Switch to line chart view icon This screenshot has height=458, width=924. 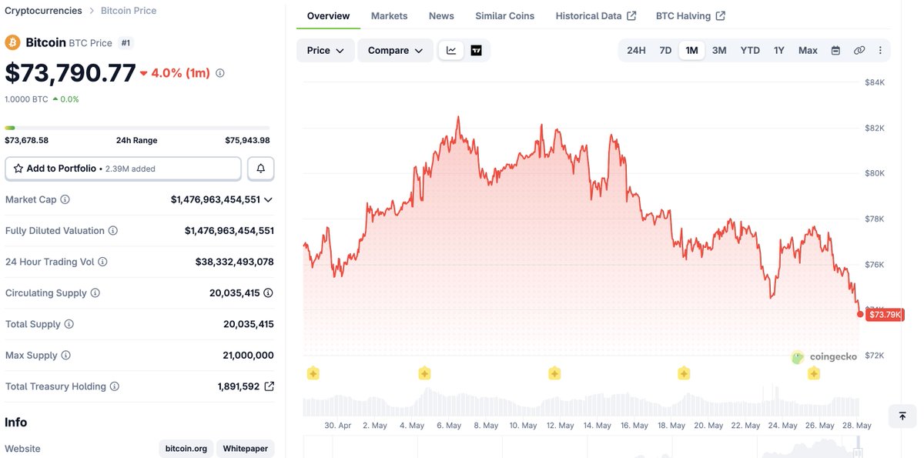(x=451, y=50)
